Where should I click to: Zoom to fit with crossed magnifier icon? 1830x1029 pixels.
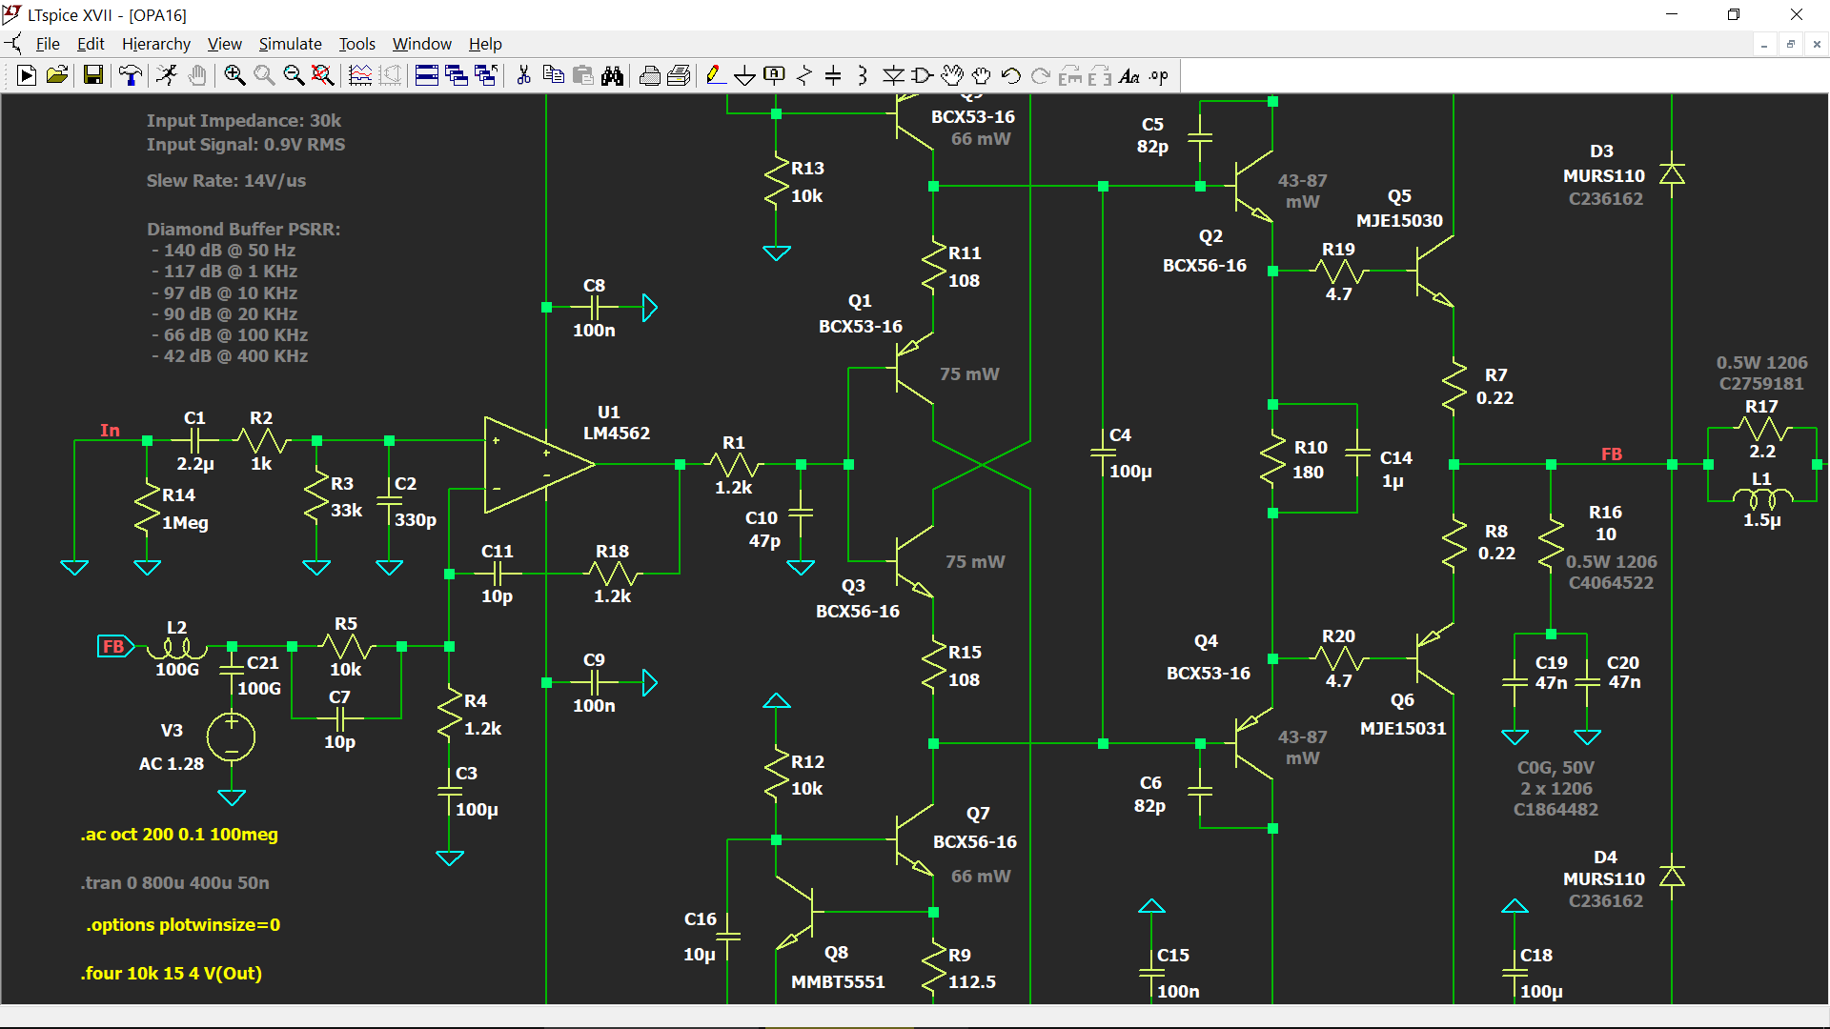coord(323,75)
